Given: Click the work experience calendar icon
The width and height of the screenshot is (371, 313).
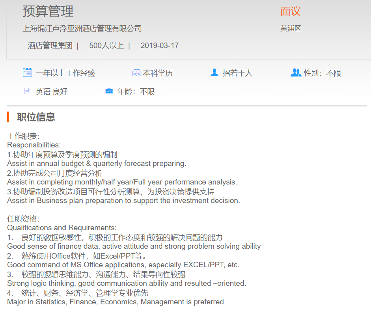Looking at the screenshot, I should pyautogui.click(x=27, y=73).
